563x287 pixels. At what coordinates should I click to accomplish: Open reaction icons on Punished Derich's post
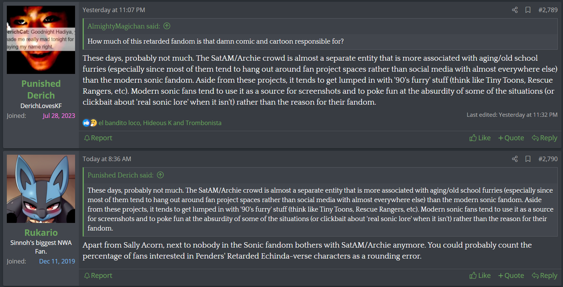click(90, 123)
